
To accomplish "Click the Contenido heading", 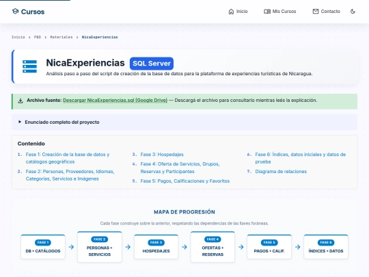I will (31, 144).
